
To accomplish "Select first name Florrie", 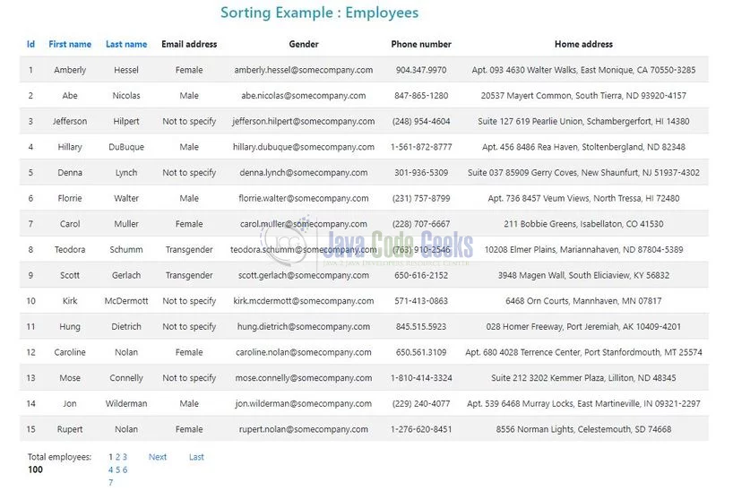I will click(x=70, y=198).
